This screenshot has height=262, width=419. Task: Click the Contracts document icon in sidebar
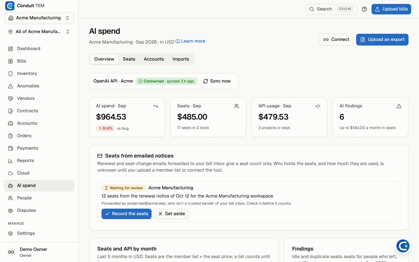click(x=10, y=111)
